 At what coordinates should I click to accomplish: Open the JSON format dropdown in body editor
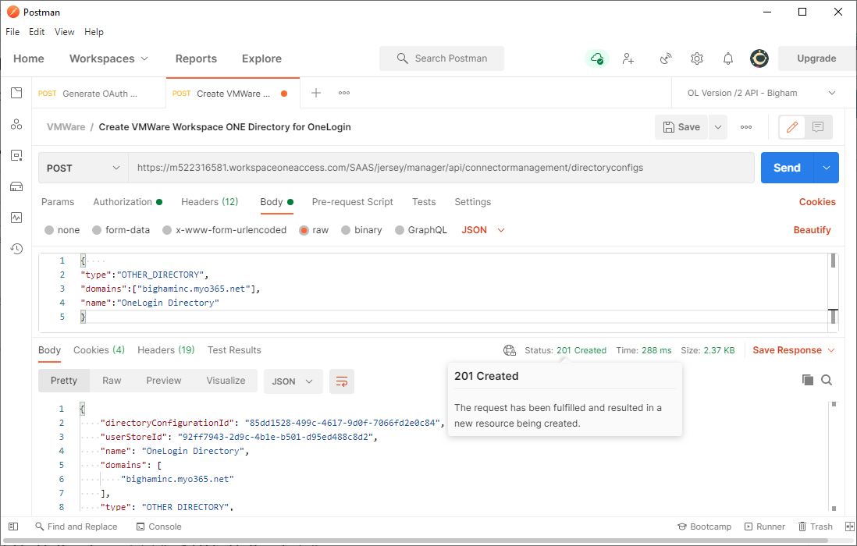tap(482, 229)
